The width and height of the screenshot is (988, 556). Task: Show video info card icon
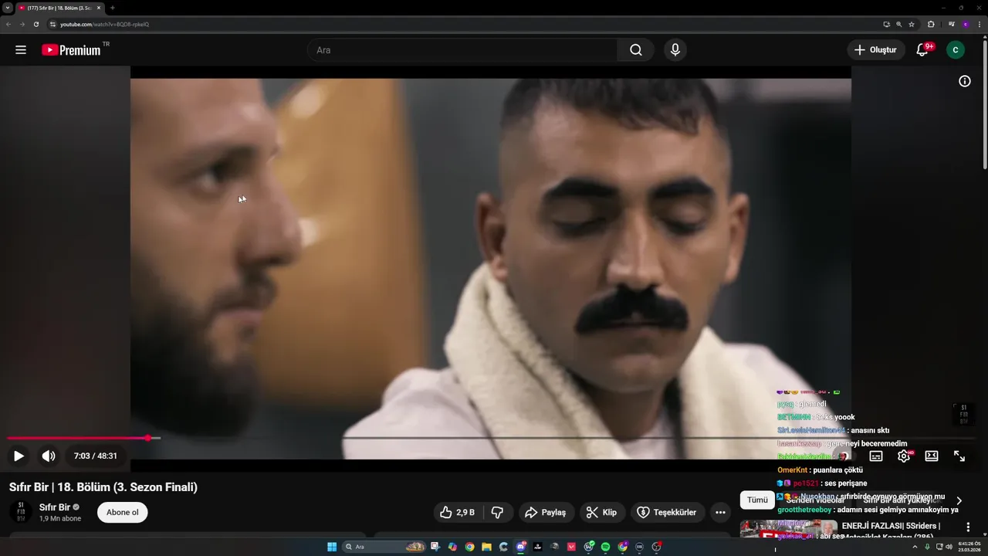tap(965, 81)
